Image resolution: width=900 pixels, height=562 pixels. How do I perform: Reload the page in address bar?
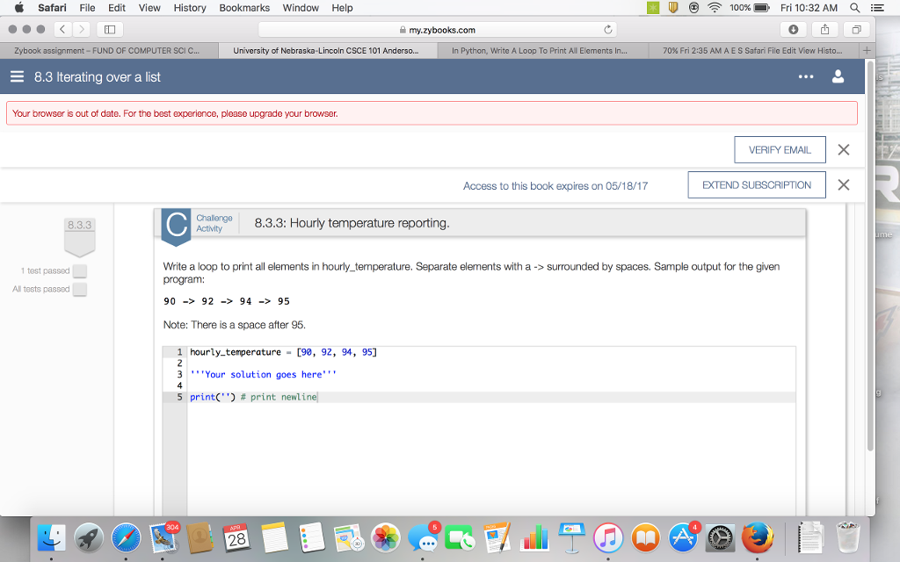point(608,30)
